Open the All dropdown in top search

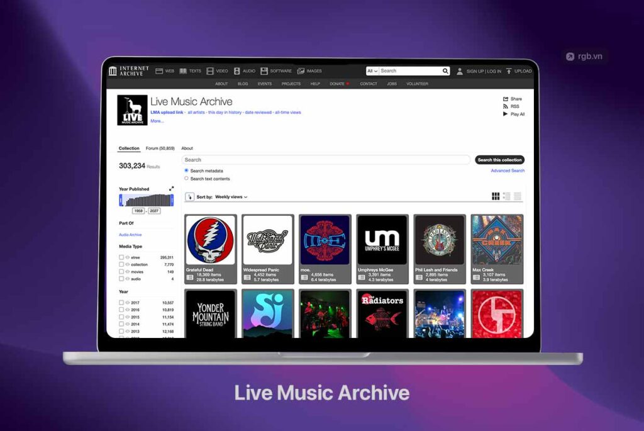pyautogui.click(x=372, y=71)
